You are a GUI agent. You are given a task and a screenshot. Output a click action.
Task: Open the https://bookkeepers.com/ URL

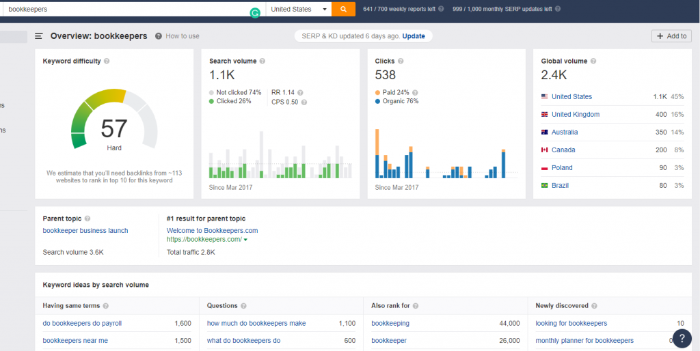tap(204, 240)
